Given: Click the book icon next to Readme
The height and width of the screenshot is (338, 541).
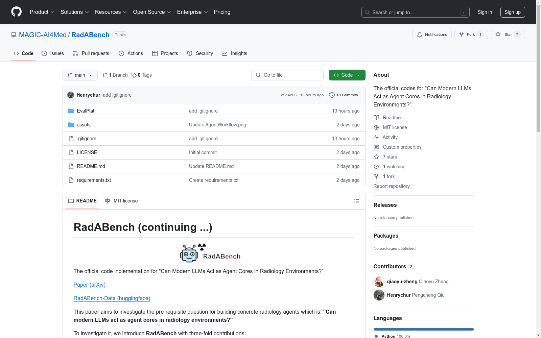Looking at the screenshot, I should click(x=376, y=118).
